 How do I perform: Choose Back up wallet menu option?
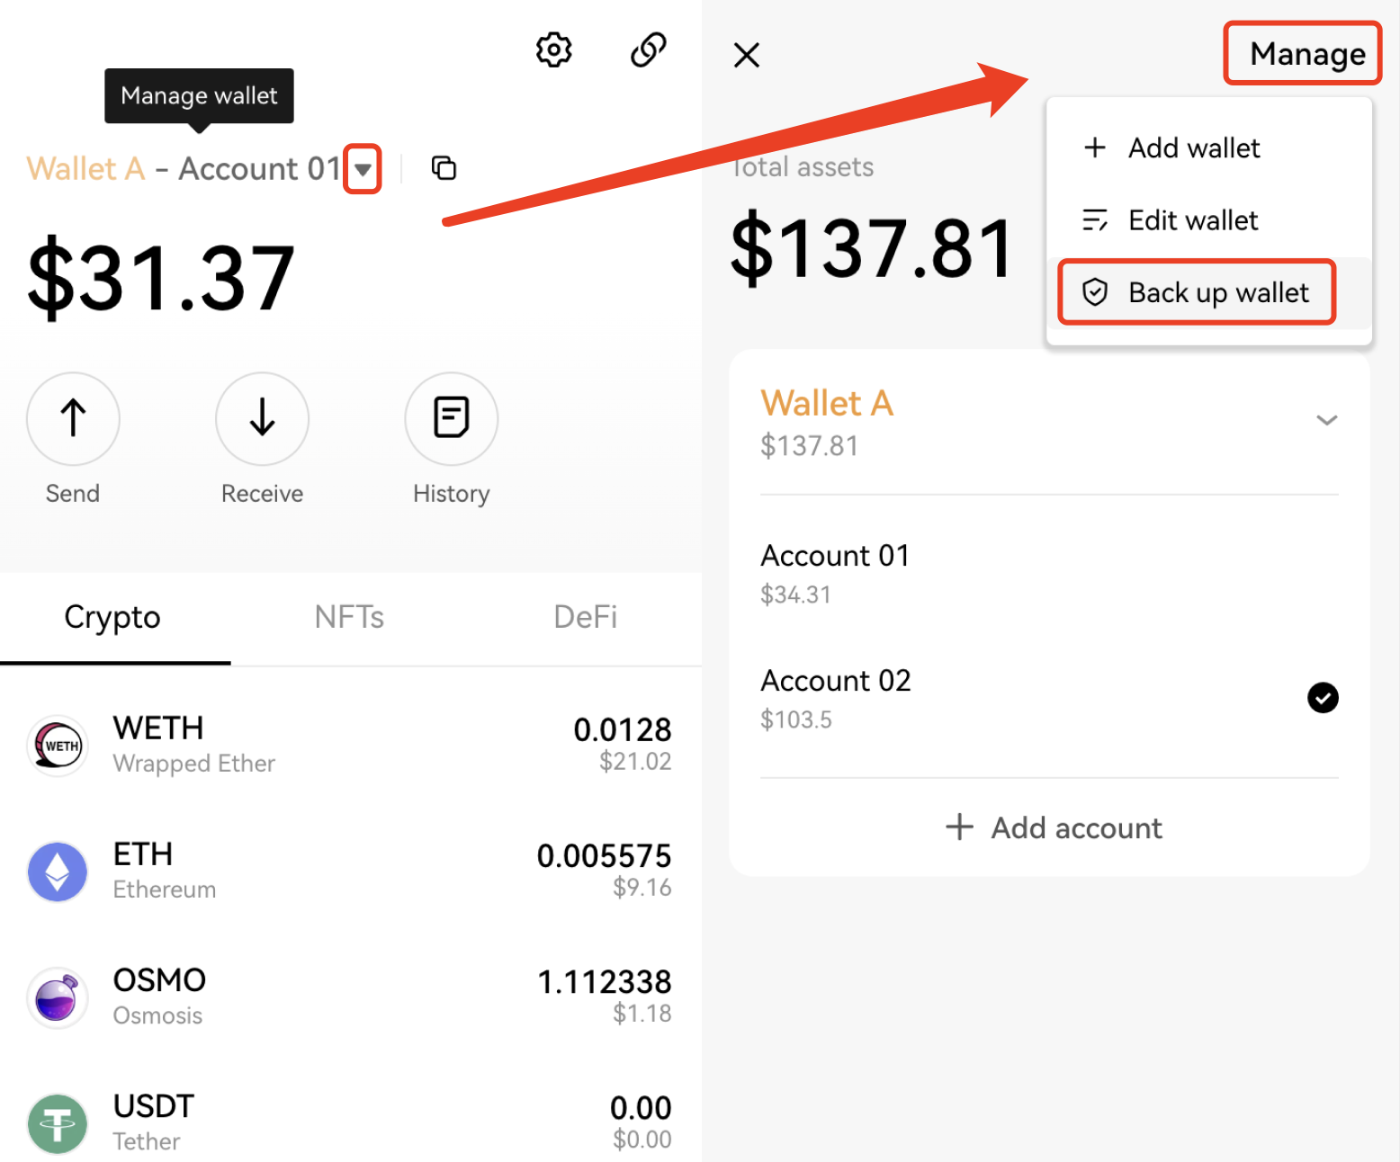click(1198, 292)
